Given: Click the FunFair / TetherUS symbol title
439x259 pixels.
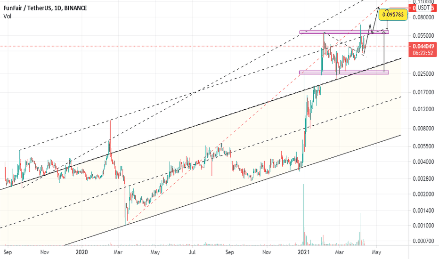Looking at the screenshot, I should click(45, 8).
